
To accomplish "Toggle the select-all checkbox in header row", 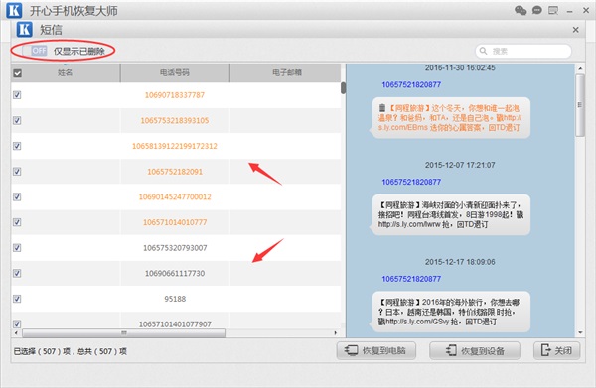I will (x=18, y=73).
